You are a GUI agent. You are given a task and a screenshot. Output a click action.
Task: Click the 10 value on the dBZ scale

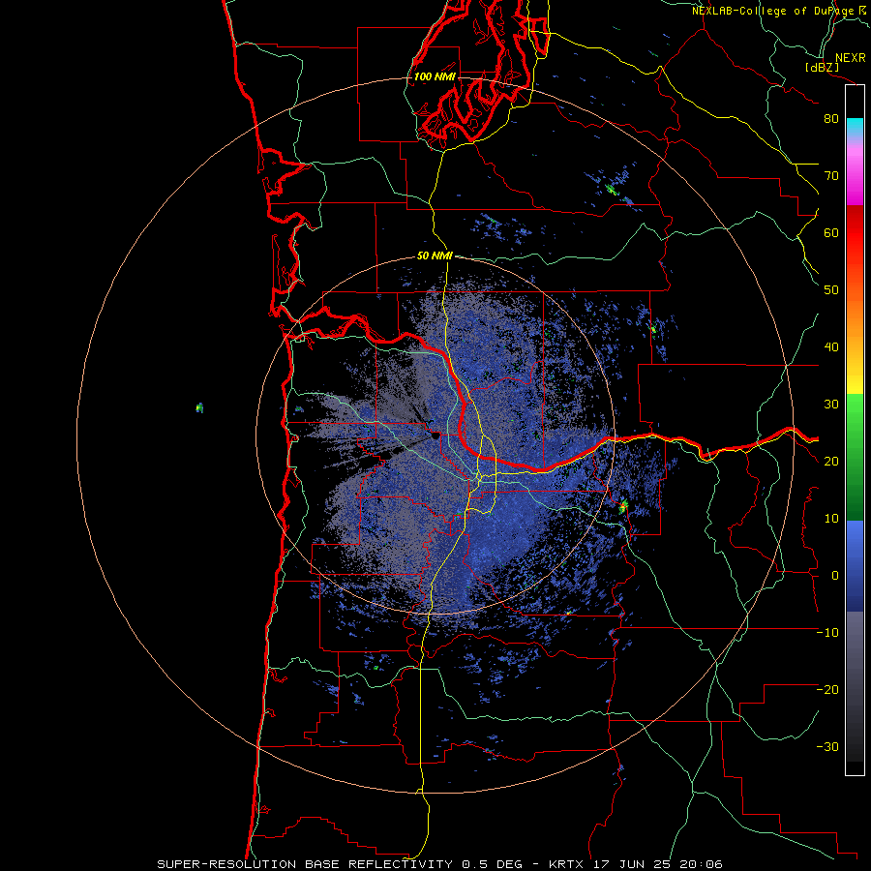pos(831,519)
